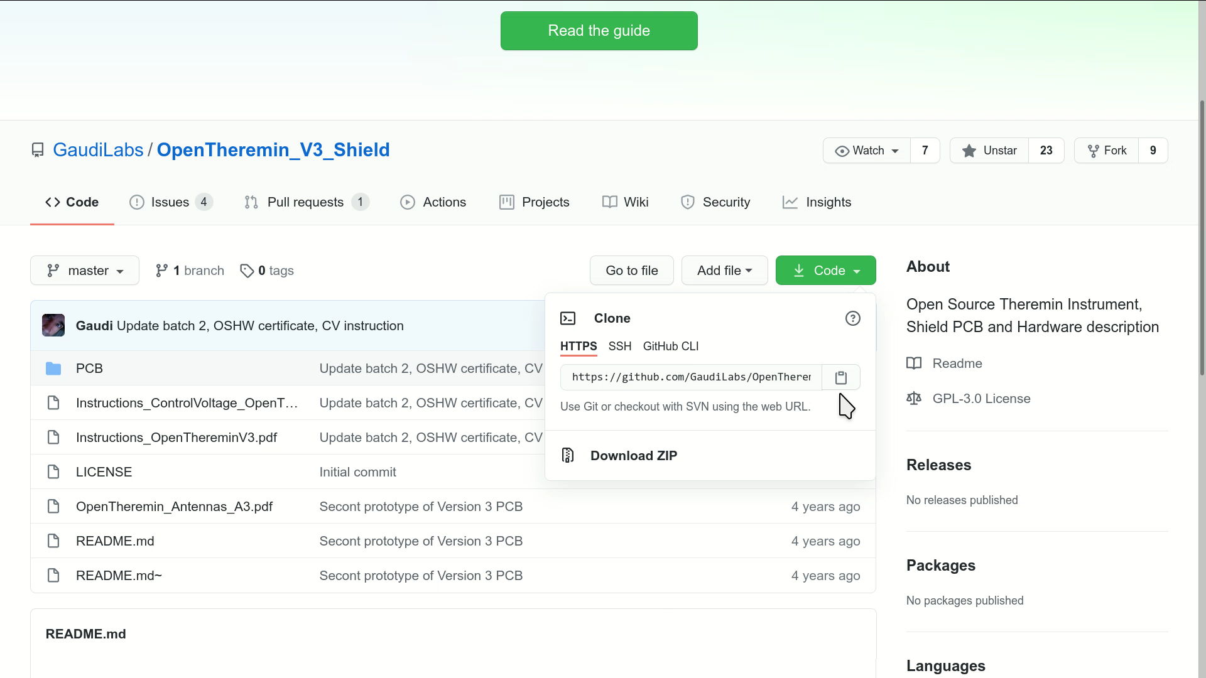
Task: Click the HTTPS clone URL field
Action: (691, 377)
